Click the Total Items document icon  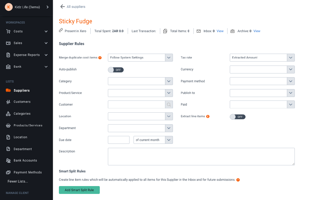pos(165,31)
